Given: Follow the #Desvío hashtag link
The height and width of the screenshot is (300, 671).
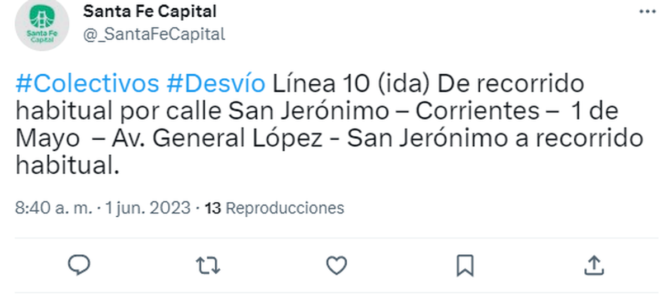Looking at the screenshot, I should (x=216, y=84).
